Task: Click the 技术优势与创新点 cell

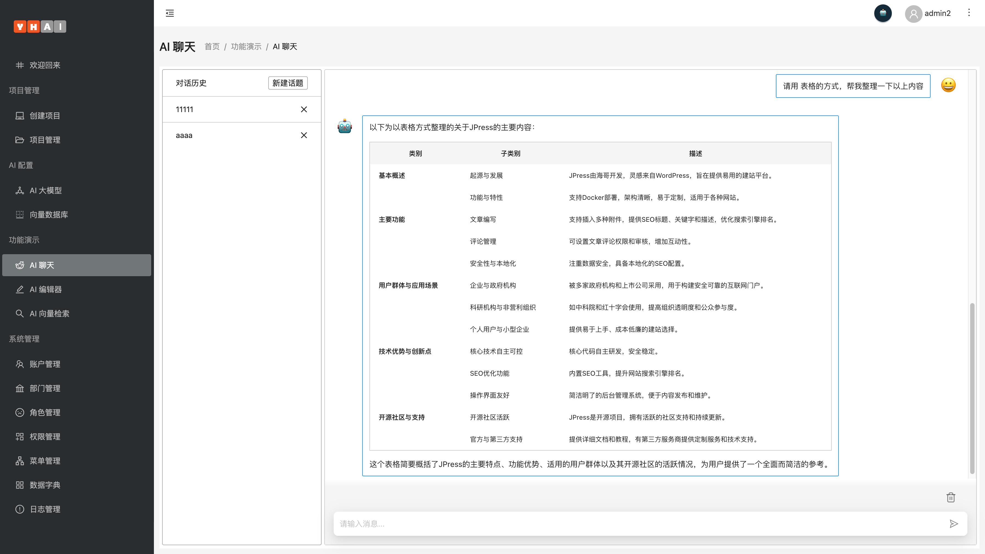Action: [x=405, y=351]
